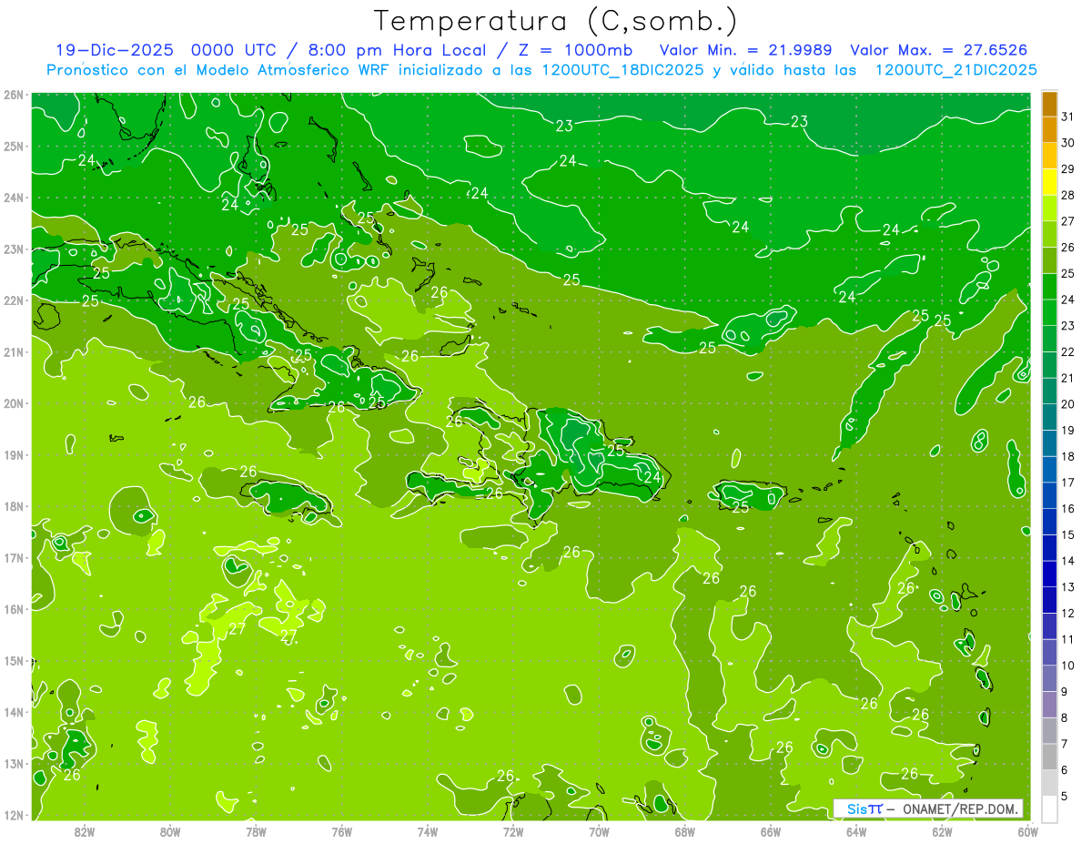Pick the blue swatch between legend 16 and 17
The height and width of the screenshot is (844, 1092).
1049,495
